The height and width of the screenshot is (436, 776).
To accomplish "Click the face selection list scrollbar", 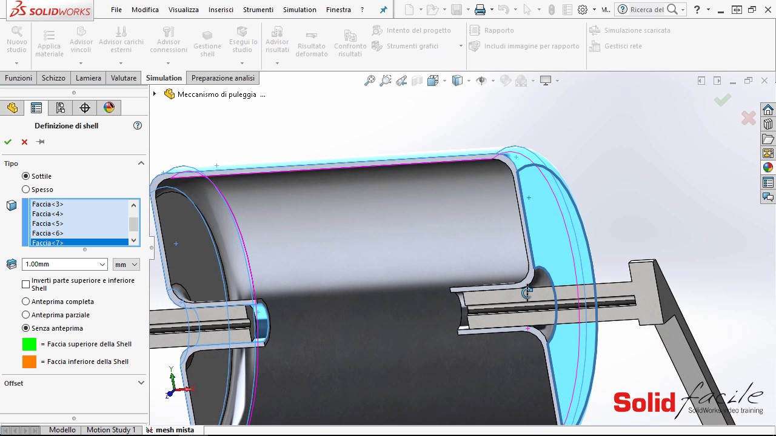I will 133,223.
